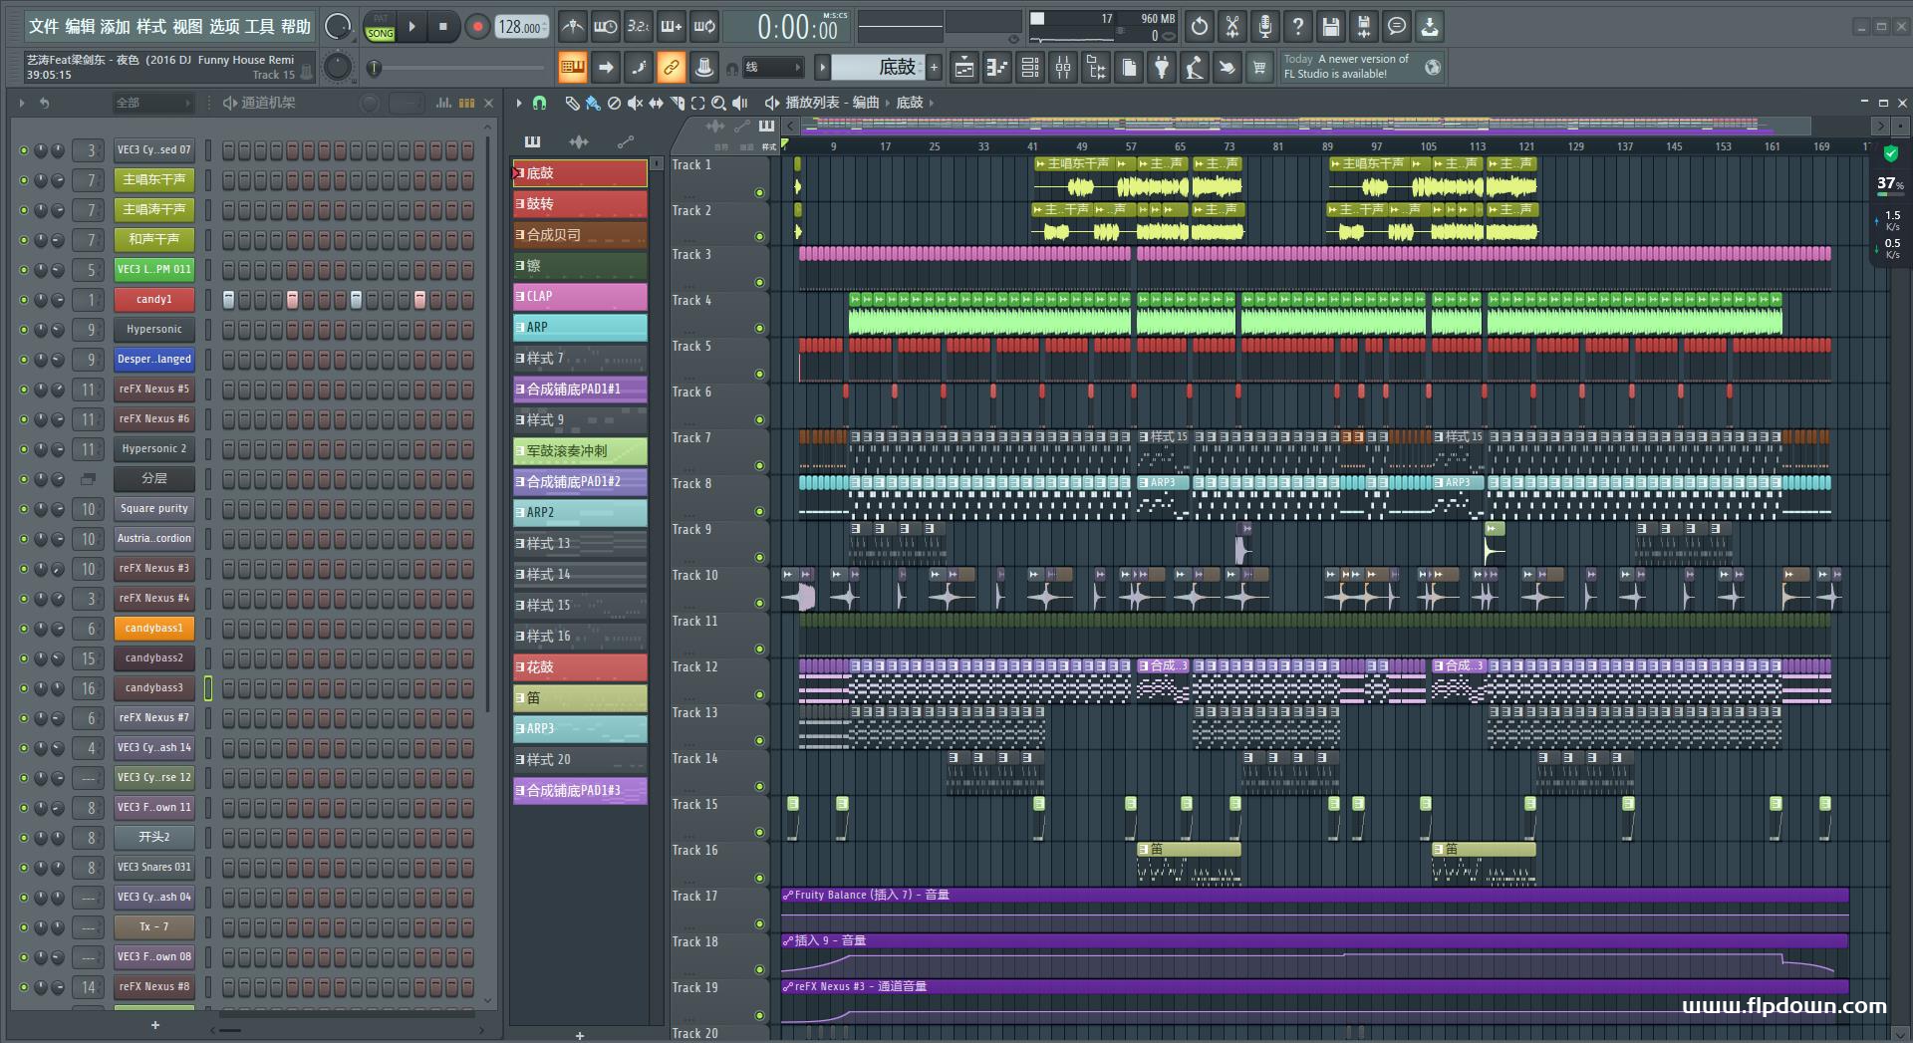Image resolution: width=1913 pixels, height=1043 pixels.
Task: Select the playlist paint brush tool
Action: (593, 103)
